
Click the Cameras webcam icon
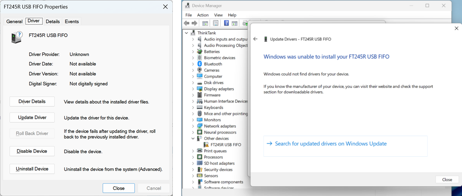pos(199,70)
